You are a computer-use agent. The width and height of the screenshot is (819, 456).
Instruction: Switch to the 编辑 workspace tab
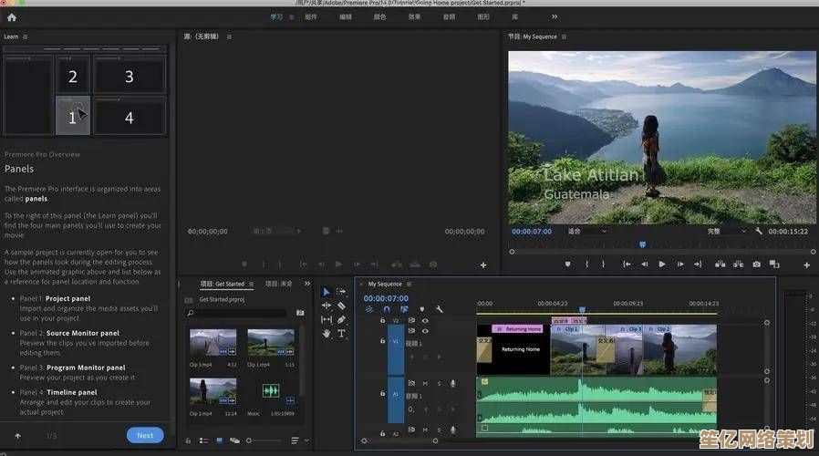pyautogui.click(x=346, y=16)
